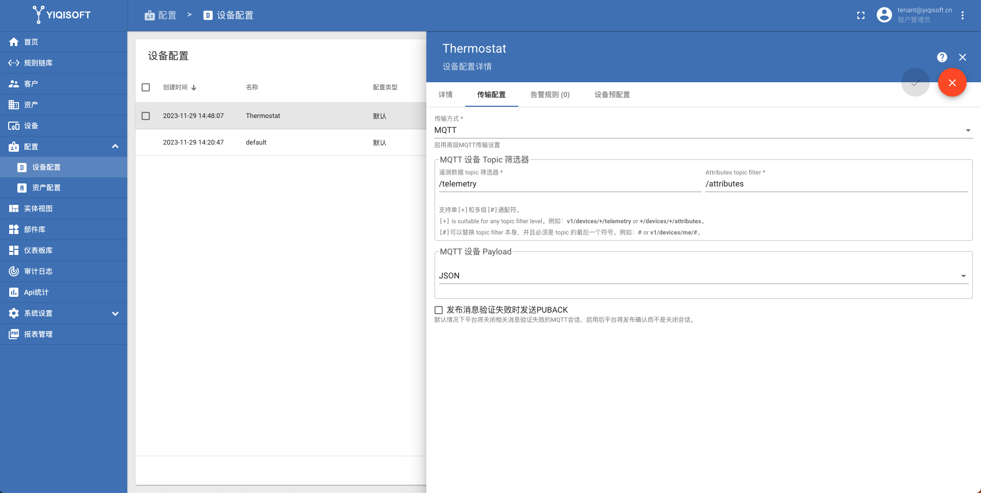Click the 配置类型 column header
Viewport: 981px width, 493px height.
pos(385,87)
